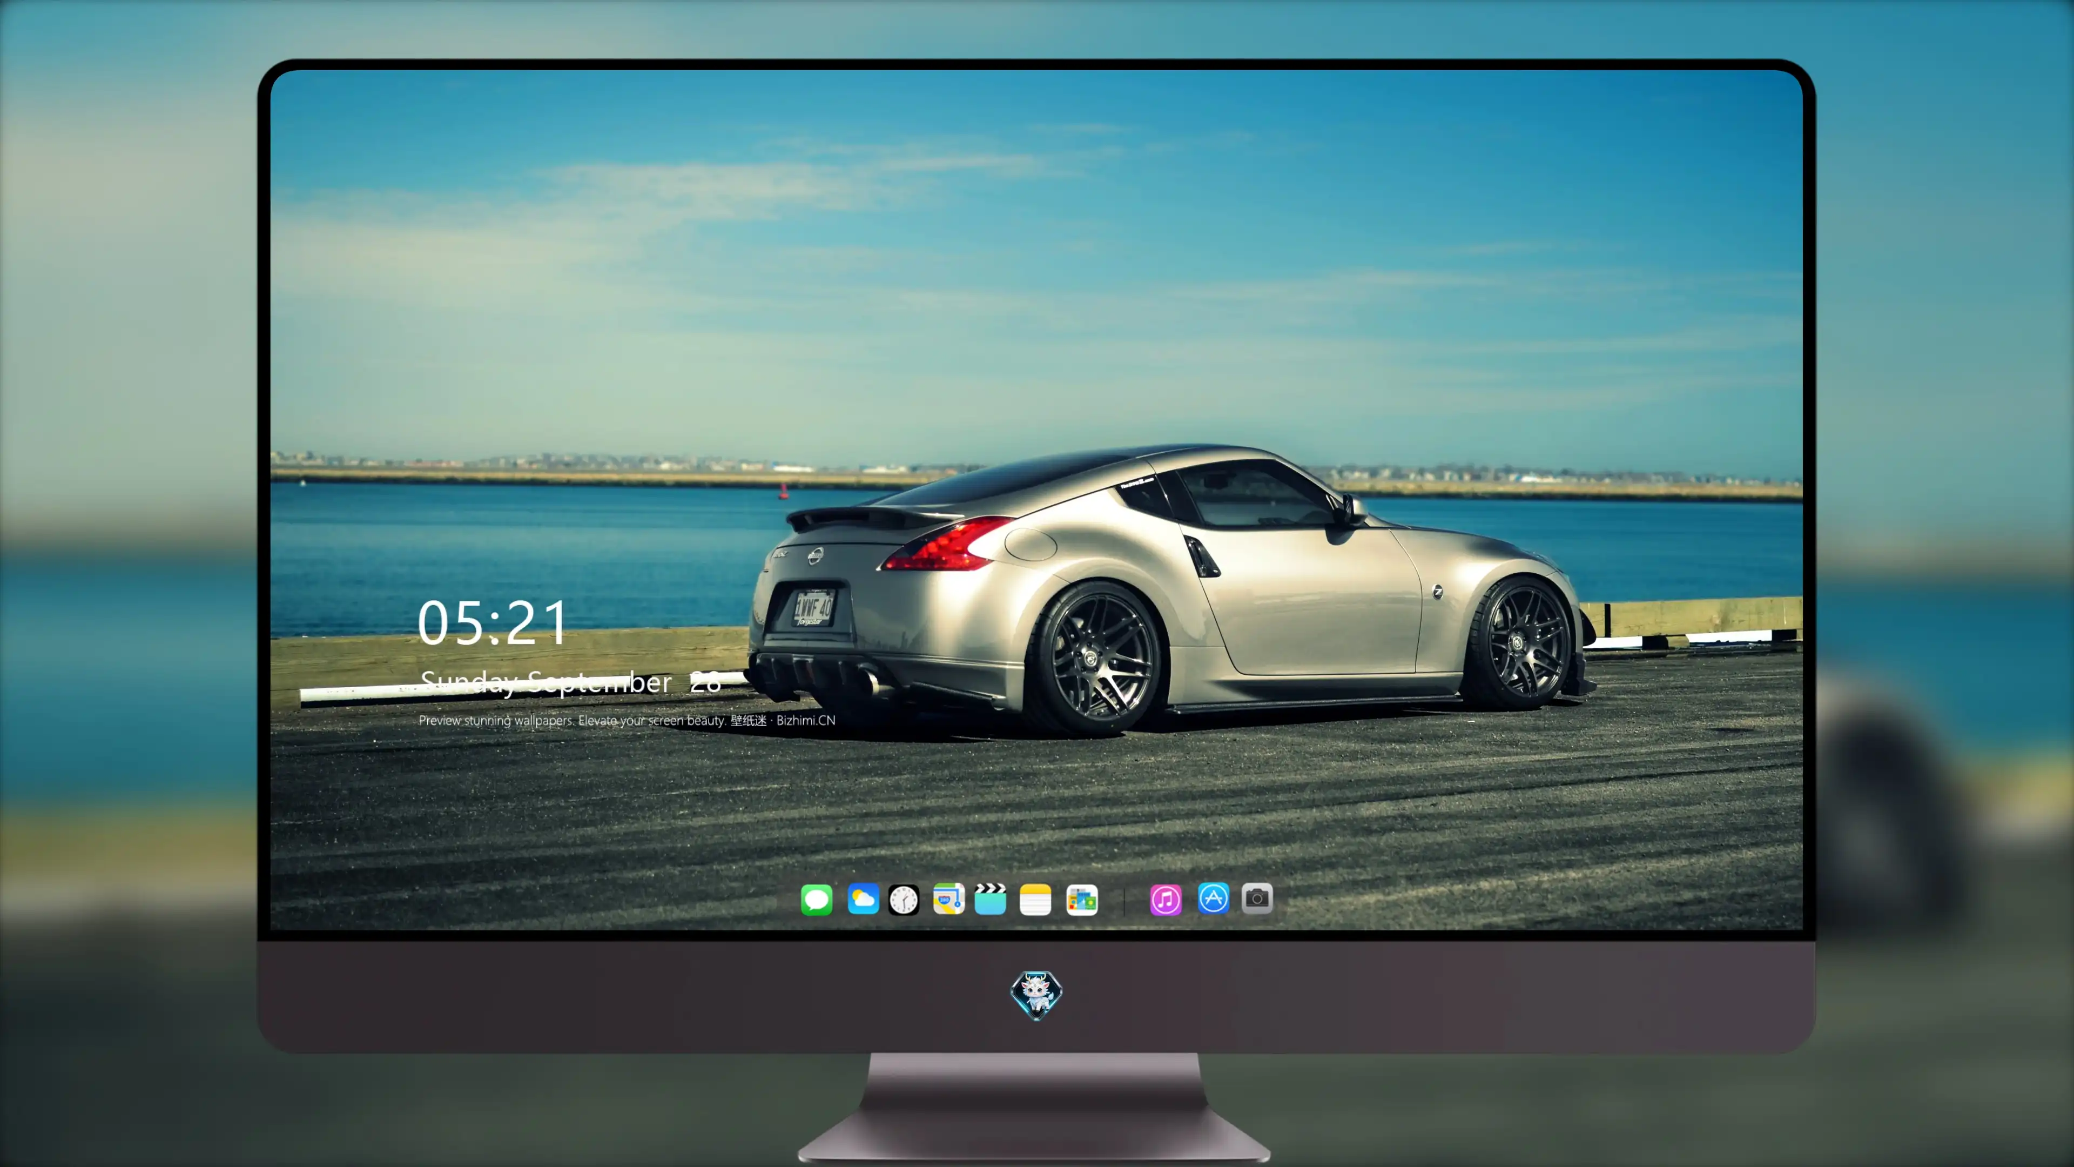Open the App Store from the dock
This screenshot has height=1167, width=2074.
pyautogui.click(x=1213, y=898)
